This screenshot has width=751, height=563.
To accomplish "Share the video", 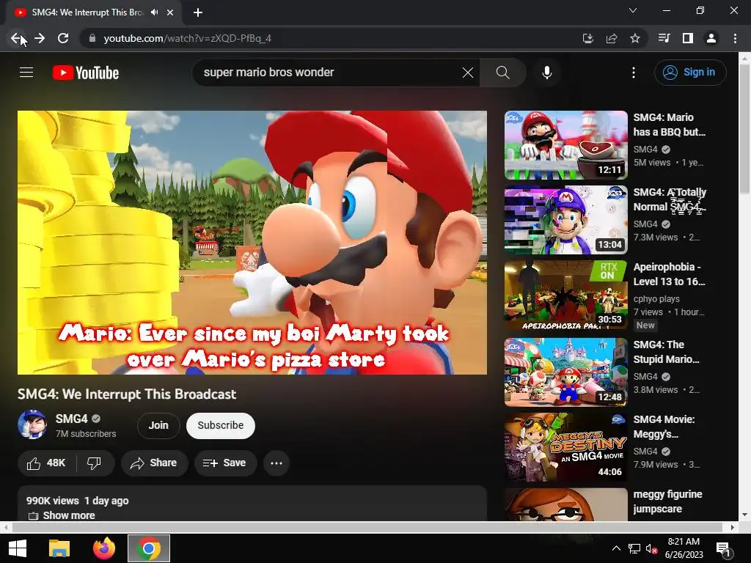I will [154, 463].
